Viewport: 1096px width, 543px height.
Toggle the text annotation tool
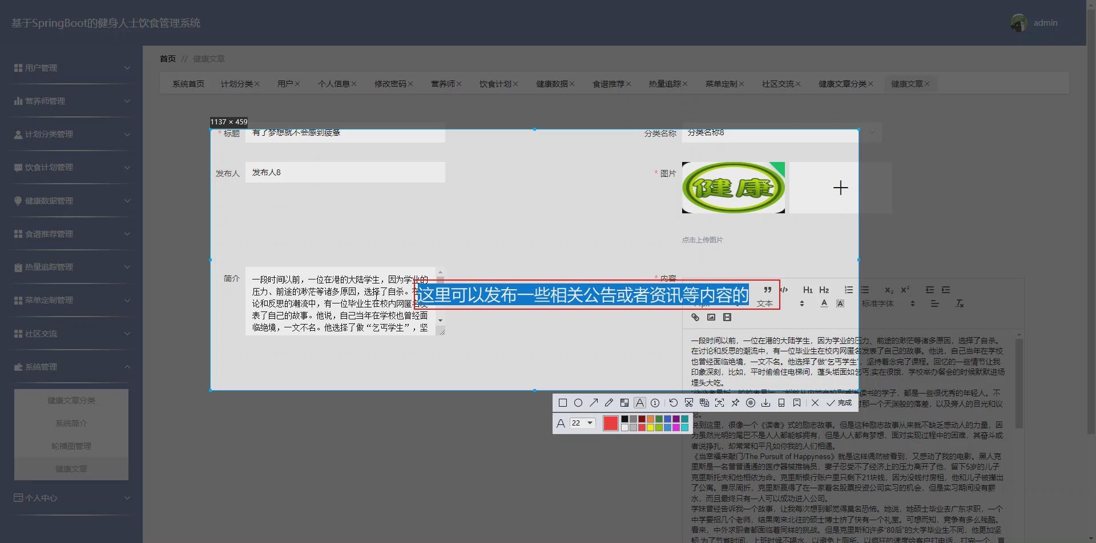point(640,403)
